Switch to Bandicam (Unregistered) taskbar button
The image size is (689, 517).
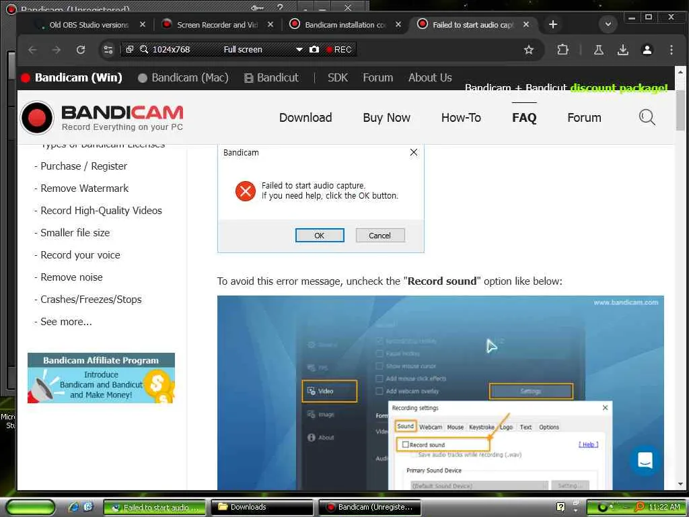pyautogui.click(x=370, y=507)
